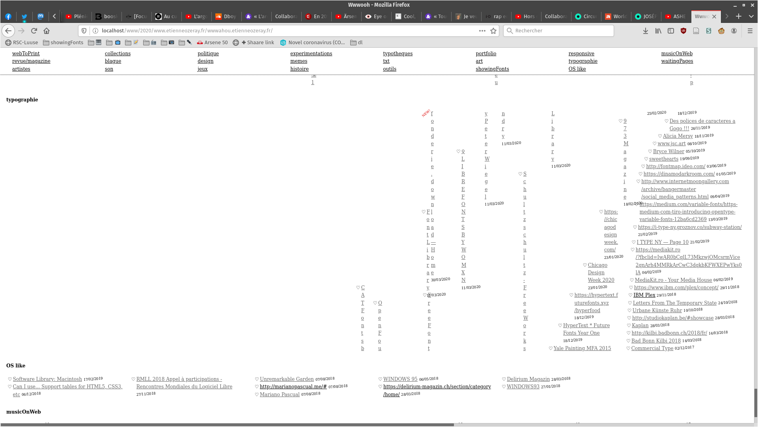
Task: Click the horizontal scrollbar at the bottom
Action: (227, 425)
